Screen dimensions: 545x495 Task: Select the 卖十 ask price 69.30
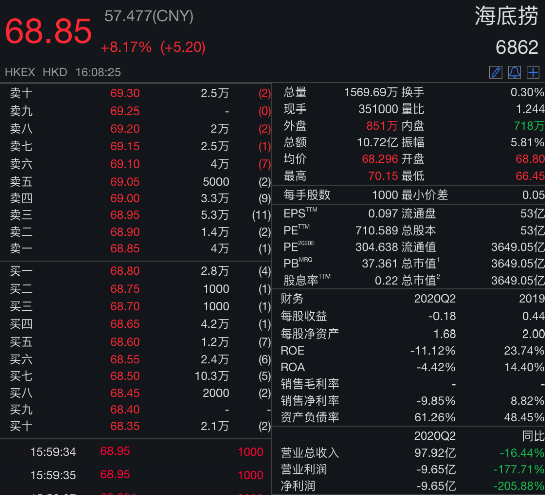(125, 93)
